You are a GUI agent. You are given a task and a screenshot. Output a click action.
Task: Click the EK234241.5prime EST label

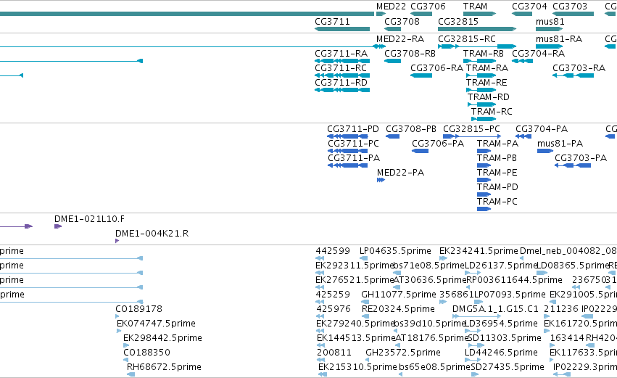[x=479, y=251]
